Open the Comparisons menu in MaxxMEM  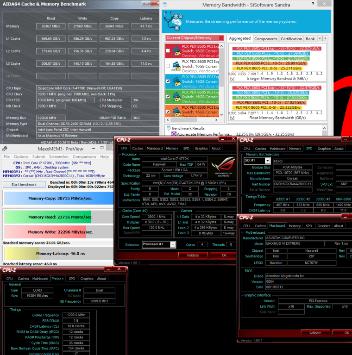click(x=85, y=156)
